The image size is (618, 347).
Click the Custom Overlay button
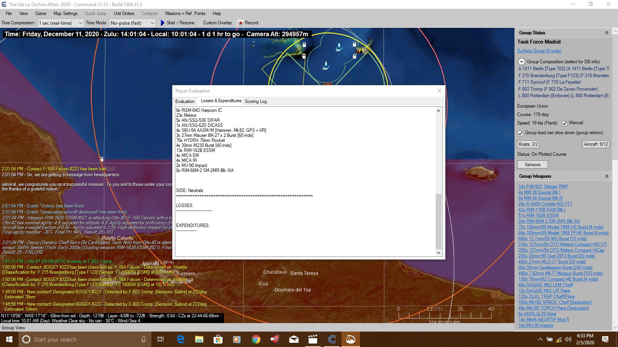click(217, 23)
